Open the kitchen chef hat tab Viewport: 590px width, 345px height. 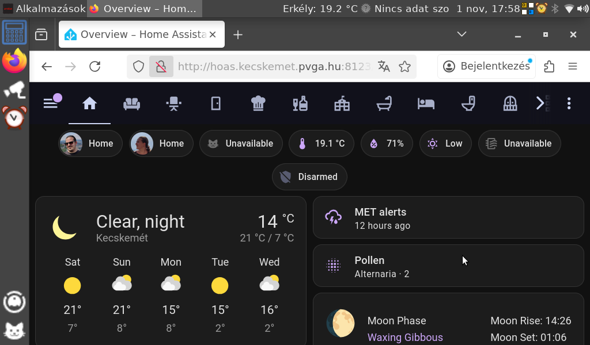(258, 103)
